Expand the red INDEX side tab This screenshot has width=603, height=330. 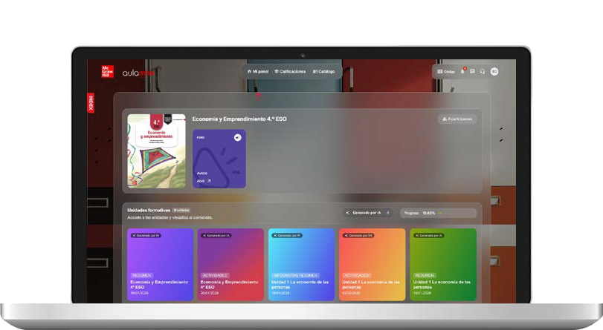[x=91, y=103]
